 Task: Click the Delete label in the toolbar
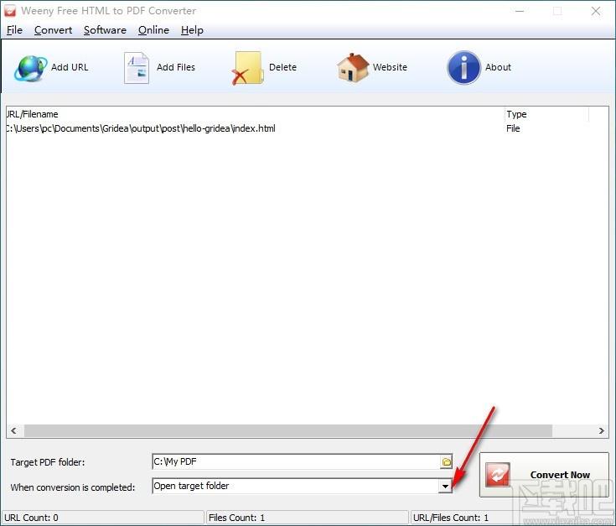282,67
